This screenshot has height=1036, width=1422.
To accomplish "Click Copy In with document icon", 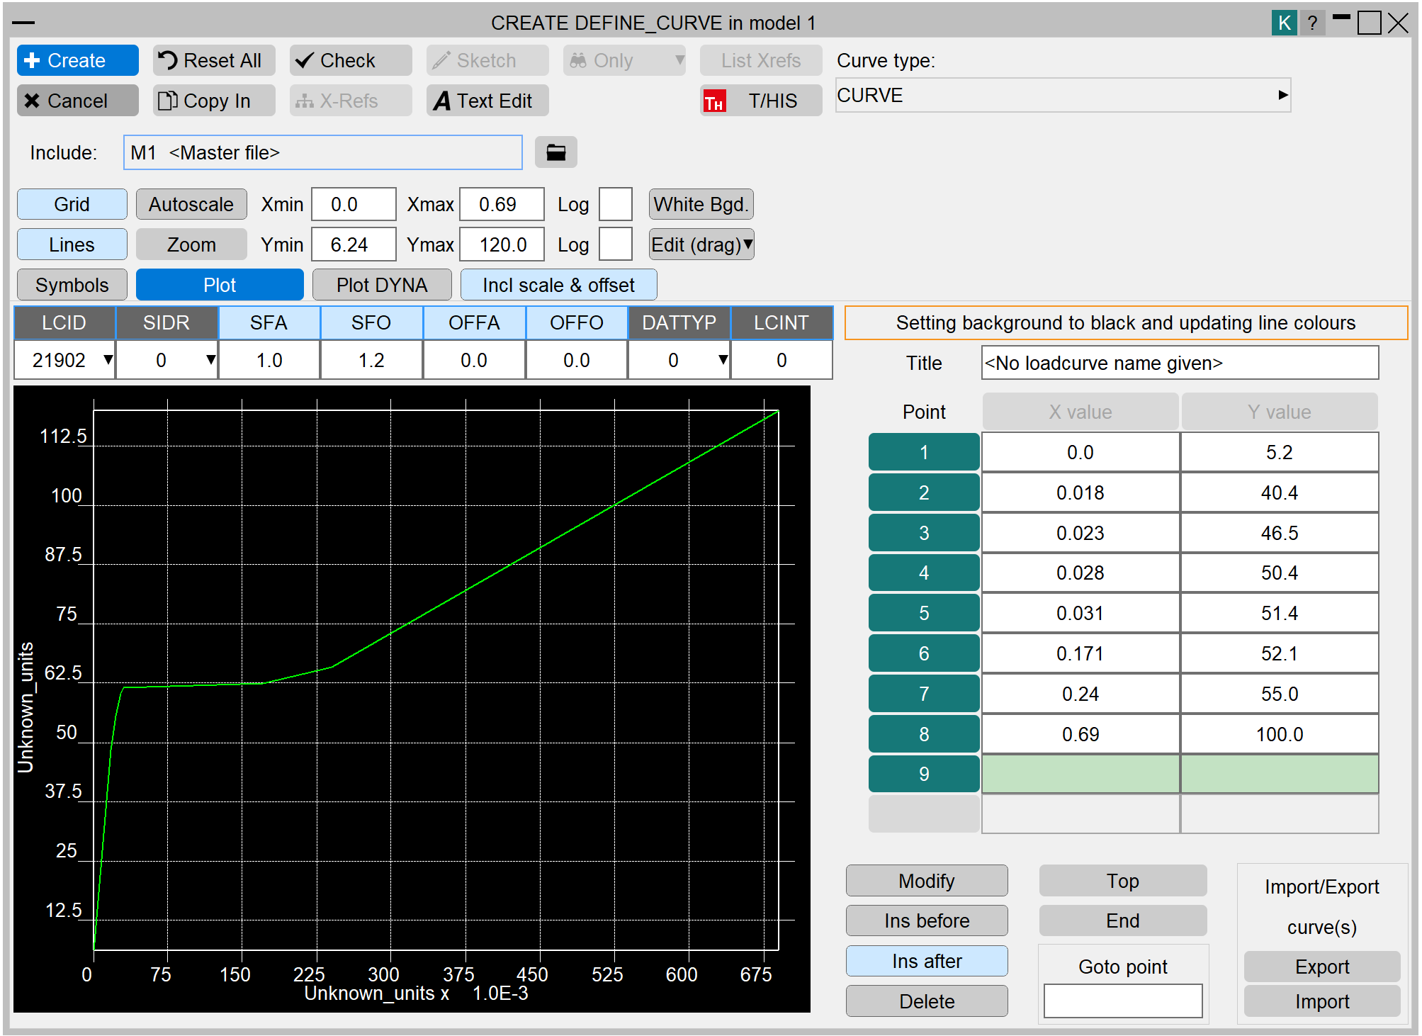I will tap(213, 101).
